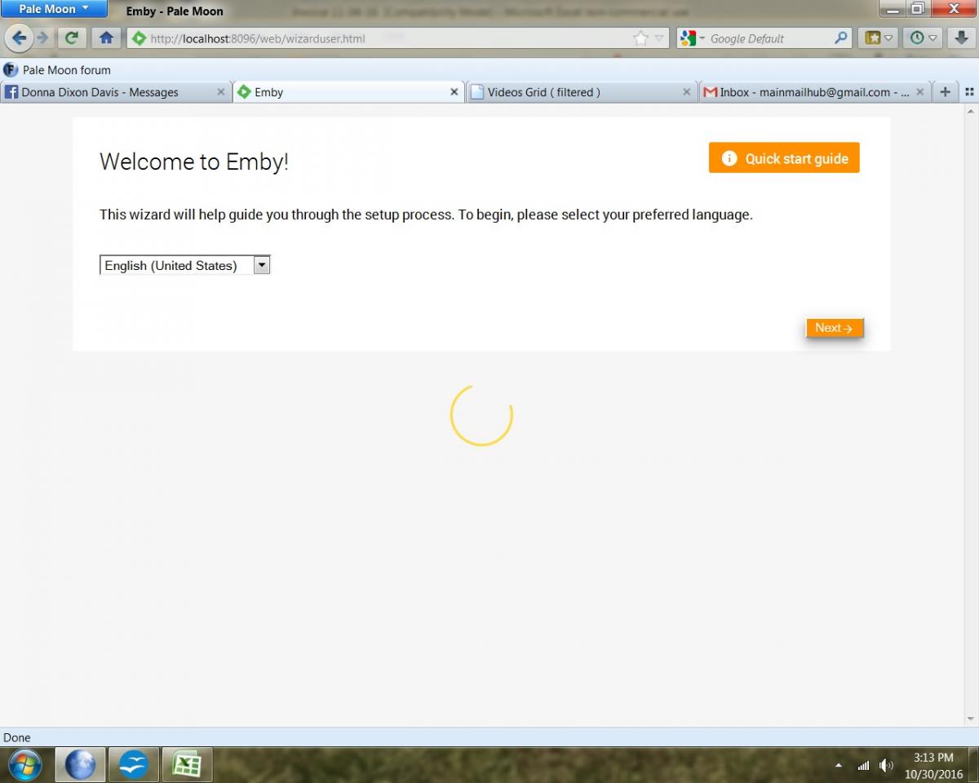
Task: Open the Excel taskbar icon
Action: click(187, 765)
